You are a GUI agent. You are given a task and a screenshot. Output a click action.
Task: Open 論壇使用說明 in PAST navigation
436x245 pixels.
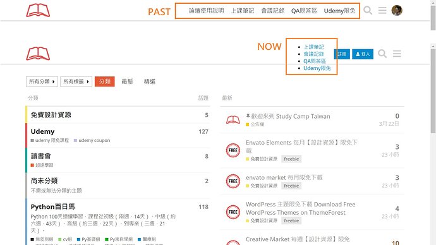pyautogui.click(x=207, y=11)
